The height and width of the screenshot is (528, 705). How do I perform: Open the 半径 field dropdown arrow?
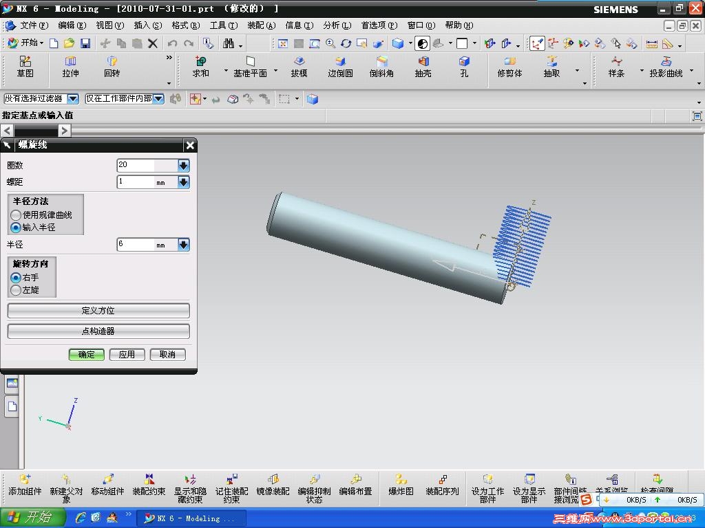[x=183, y=245]
